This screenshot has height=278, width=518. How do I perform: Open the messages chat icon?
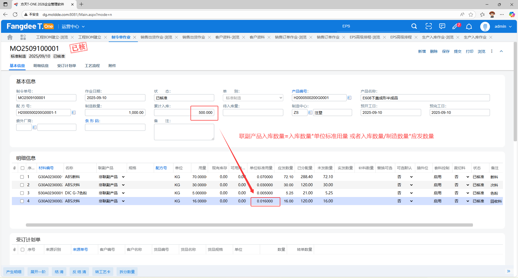coord(442,26)
